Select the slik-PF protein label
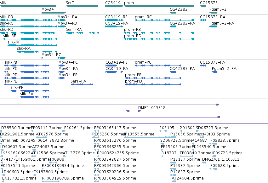 pyautogui.click(x=17, y=88)
